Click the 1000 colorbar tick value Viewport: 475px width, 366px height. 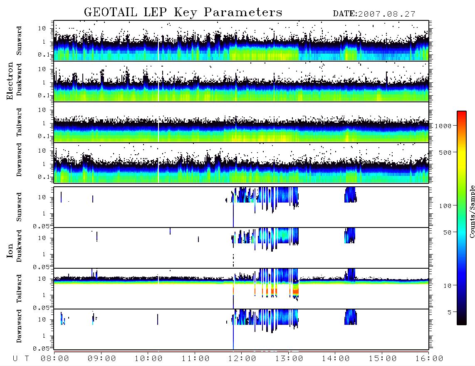tap(443, 126)
